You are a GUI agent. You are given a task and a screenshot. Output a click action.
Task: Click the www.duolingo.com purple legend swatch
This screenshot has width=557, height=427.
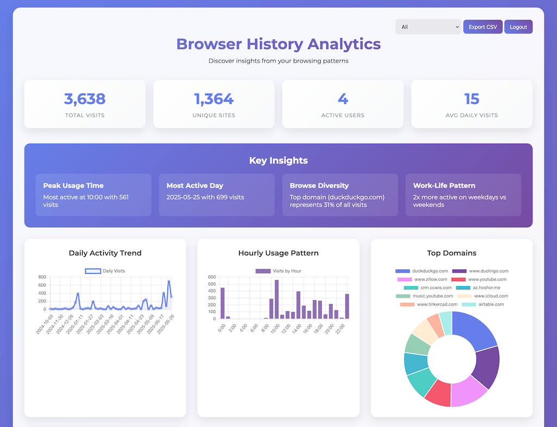pyautogui.click(x=460, y=271)
